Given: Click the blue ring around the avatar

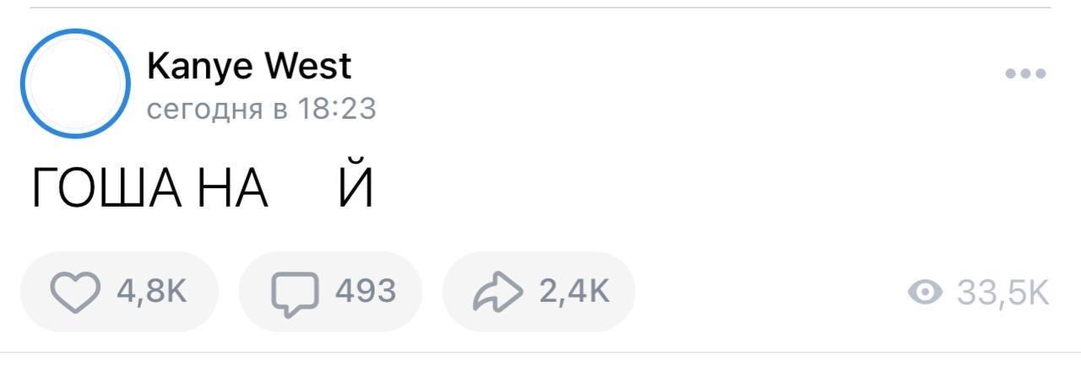Looking at the screenshot, I should [x=24, y=83].
